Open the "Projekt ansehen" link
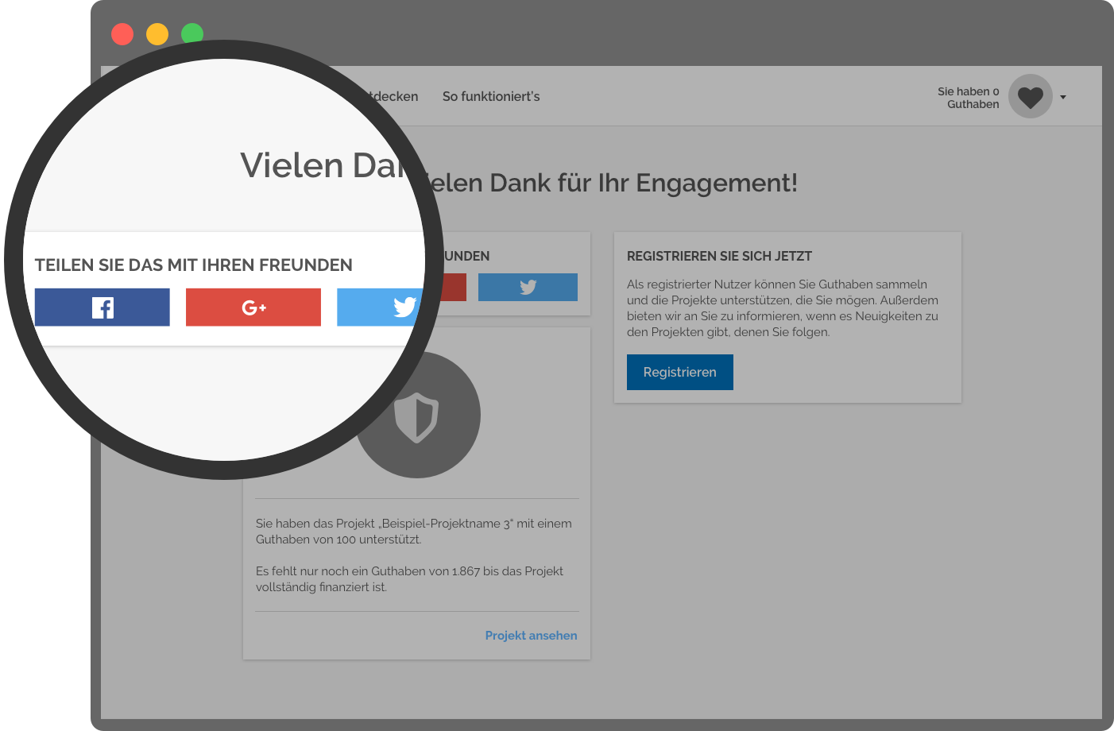1114x731 pixels. click(532, 636)
